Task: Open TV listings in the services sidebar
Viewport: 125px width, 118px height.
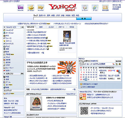Action: pyautogui.click(x=8, y=46)
